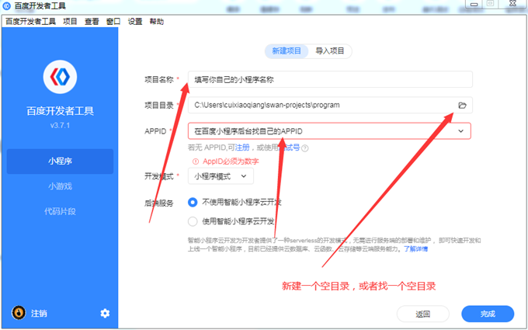This screenshot has height=330, width=528.
Task: Open the 设置 menu
Action: tap(135, 22)
